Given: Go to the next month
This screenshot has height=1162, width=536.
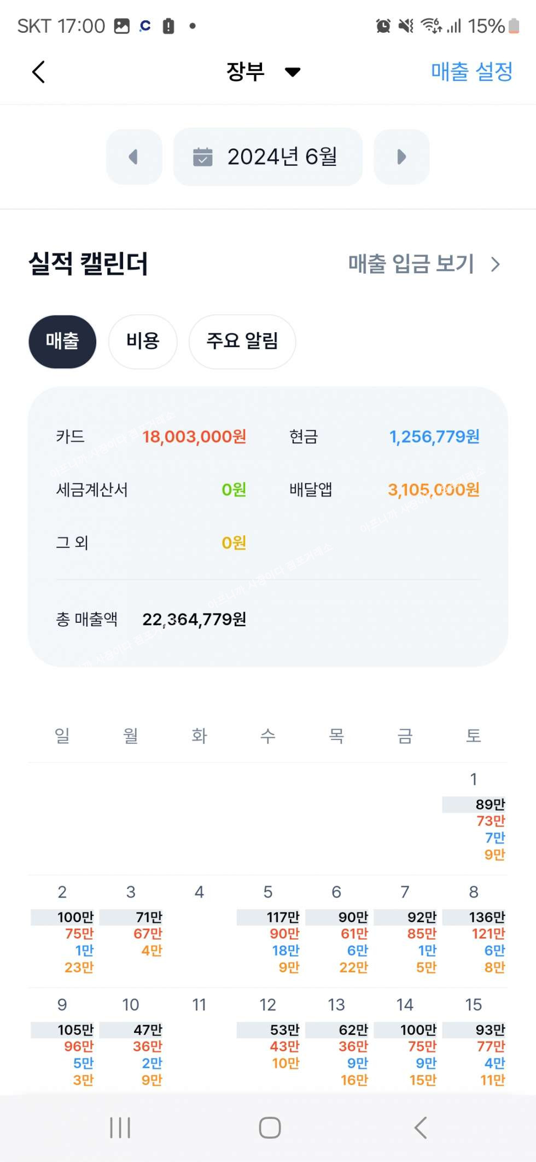Looking at the screenshot, I should click(401, 157).
